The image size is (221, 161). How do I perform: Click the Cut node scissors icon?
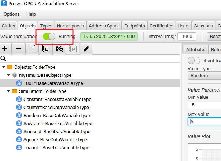pos(59,49)
